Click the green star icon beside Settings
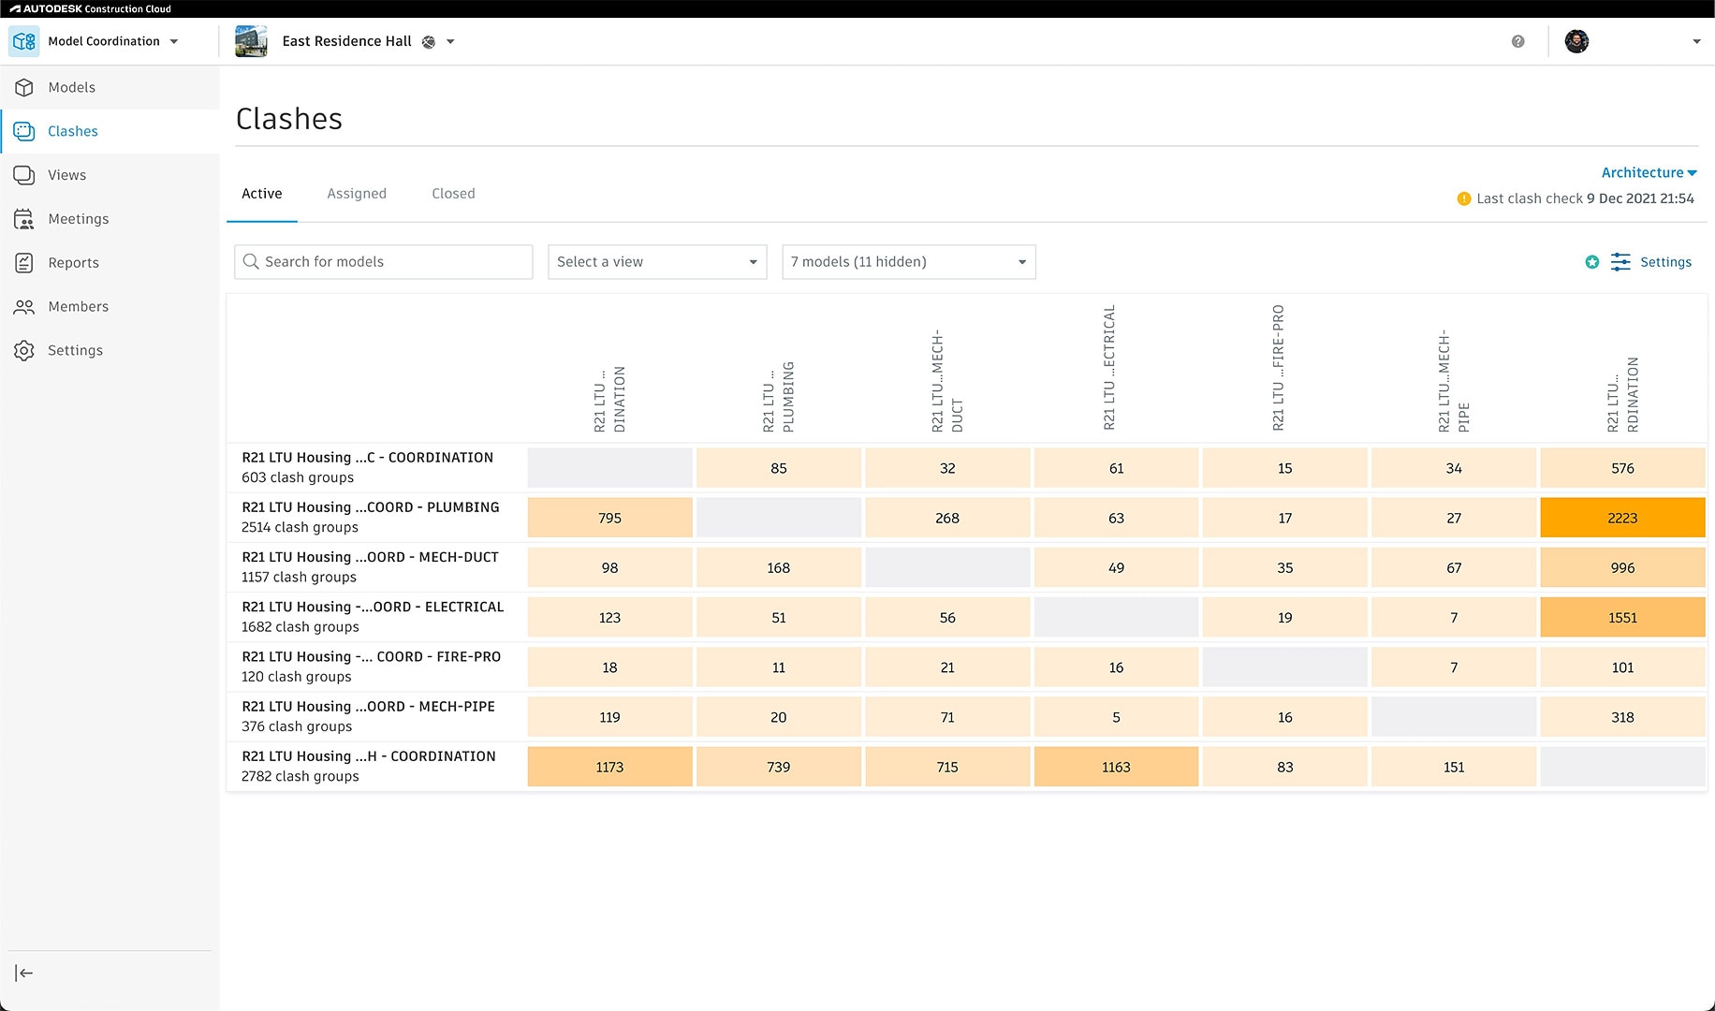 coord(1591,262)
